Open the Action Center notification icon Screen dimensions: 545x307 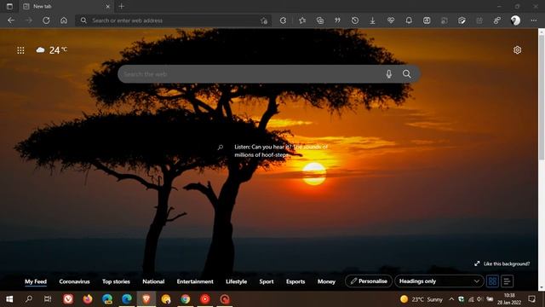(531, 299)
